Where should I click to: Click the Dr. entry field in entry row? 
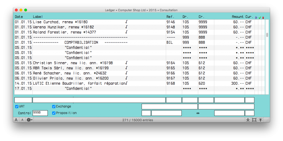(190, 100)
